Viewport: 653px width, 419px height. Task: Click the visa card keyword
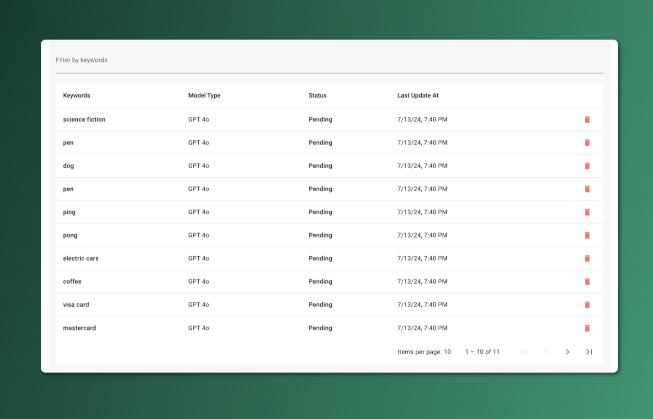pos(76,305)
